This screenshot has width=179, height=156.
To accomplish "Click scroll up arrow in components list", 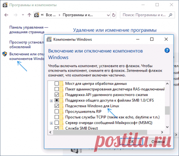I will pos(167,84).
